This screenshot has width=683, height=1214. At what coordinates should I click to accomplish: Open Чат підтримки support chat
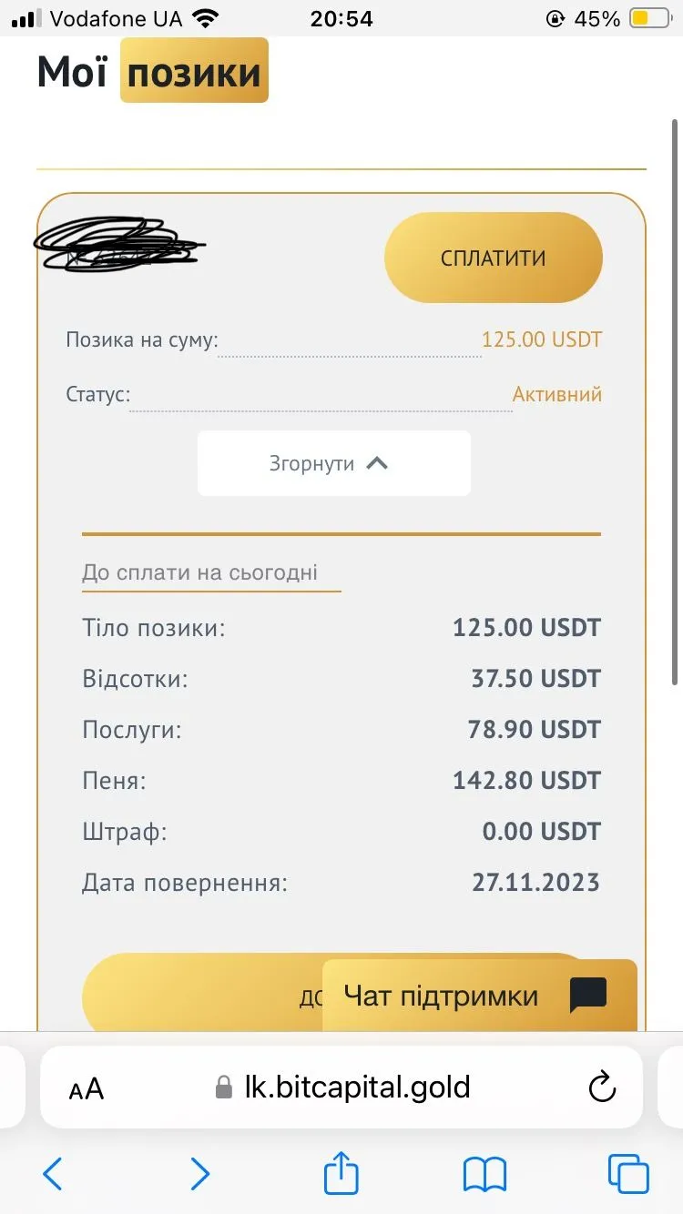(x=441, y=996)
